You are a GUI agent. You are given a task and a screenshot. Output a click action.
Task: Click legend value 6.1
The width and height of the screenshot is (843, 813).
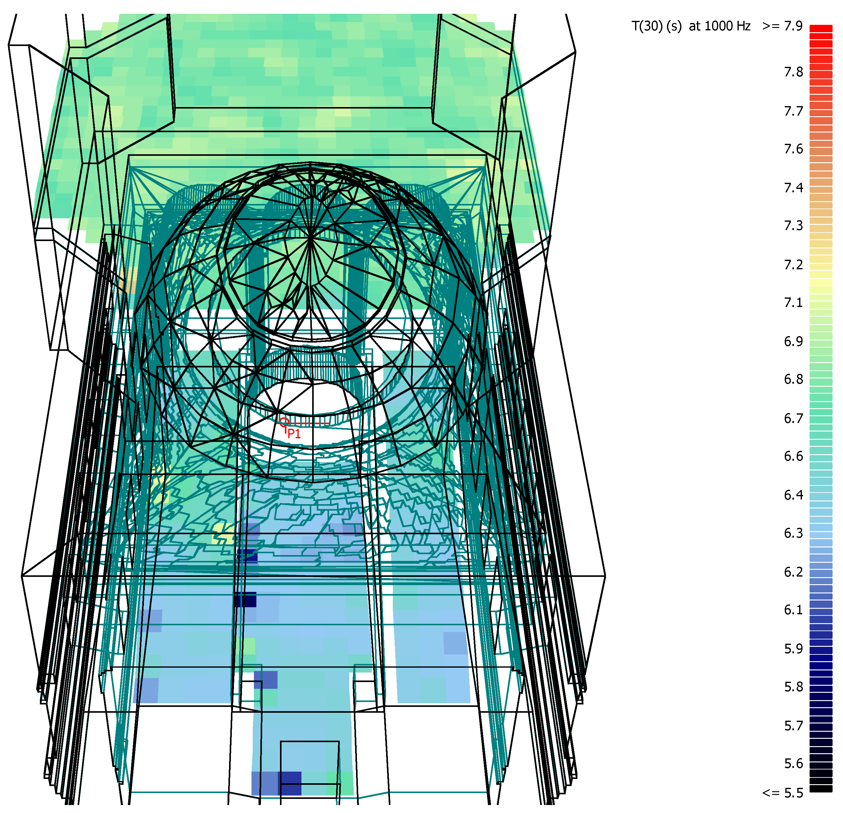(x=793, y=610)
